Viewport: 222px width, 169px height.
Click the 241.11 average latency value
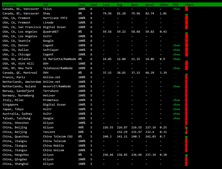click(x=122, y=136)
